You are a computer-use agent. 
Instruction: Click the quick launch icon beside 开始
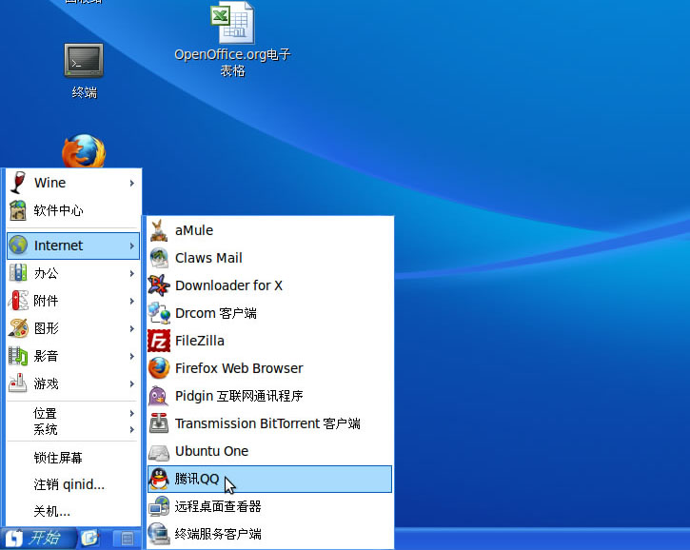click(x=90, y=539)
